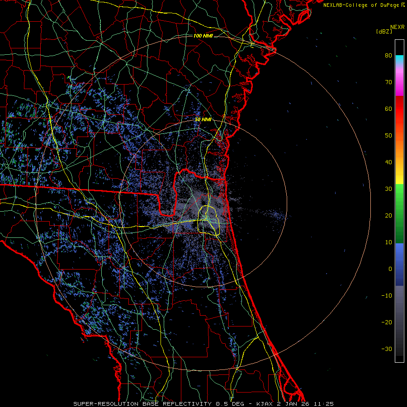Click the -10 value on the dBZ scale
Image resolution: width=407 pixels, height=407 pixels.
[x=387, y=296]
